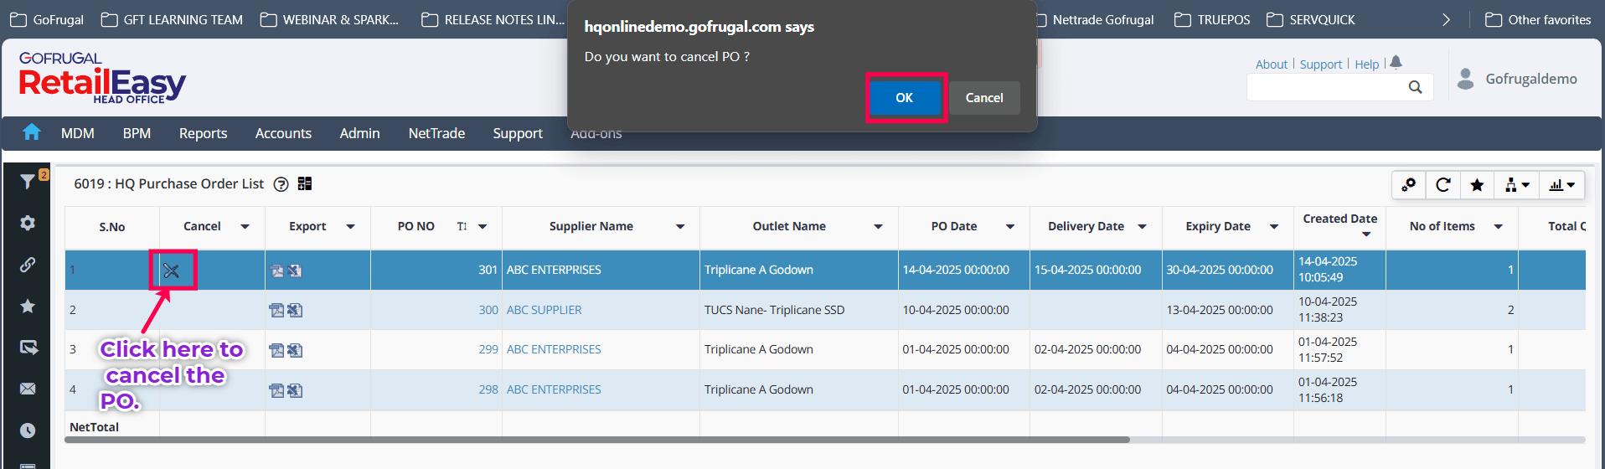
Task: Click the refresh report icon
Action: [1442, 185]
